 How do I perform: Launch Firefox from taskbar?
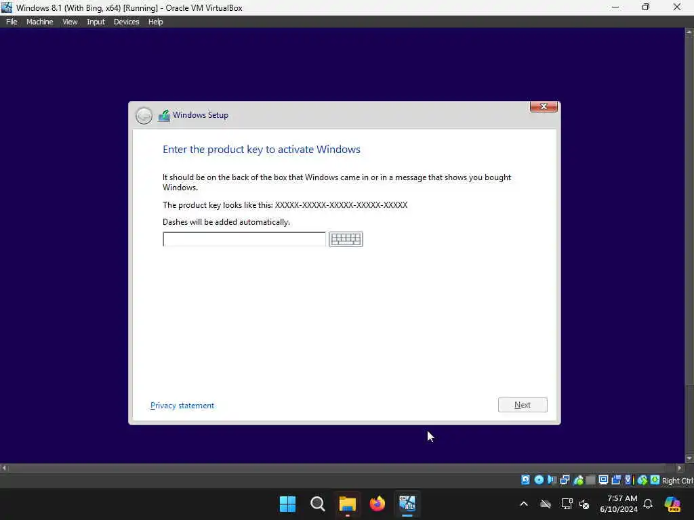[377, 504]
